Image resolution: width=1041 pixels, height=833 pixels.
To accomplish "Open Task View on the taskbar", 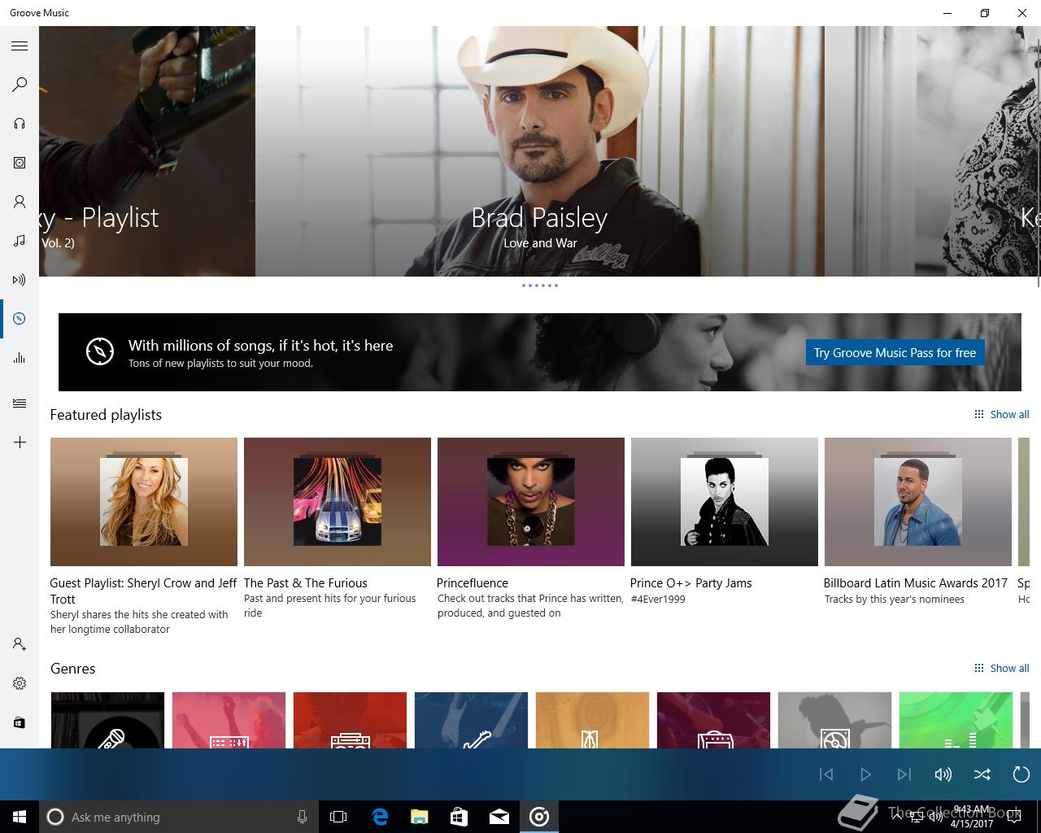I will pyautogui.click(x=338, y=817).
